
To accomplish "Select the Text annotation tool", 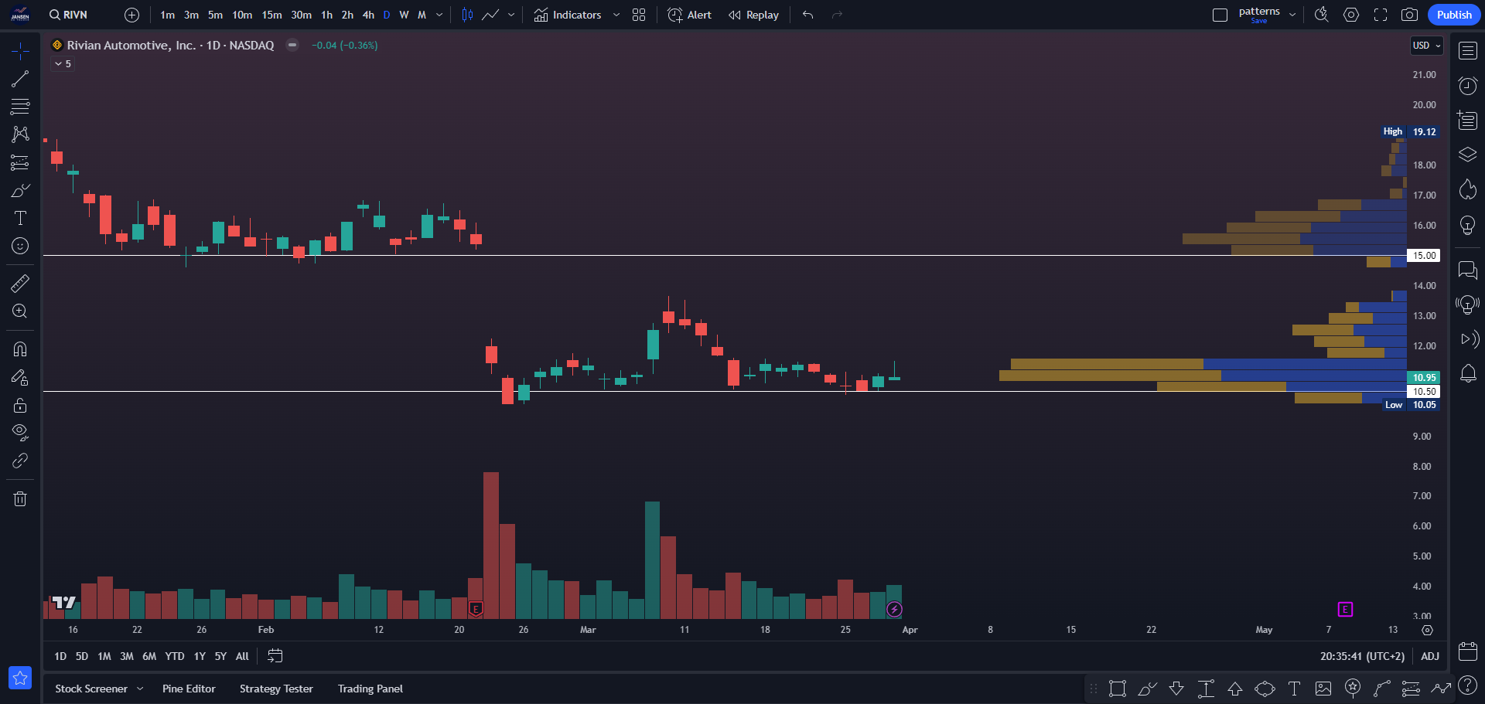I will (20, 218).
